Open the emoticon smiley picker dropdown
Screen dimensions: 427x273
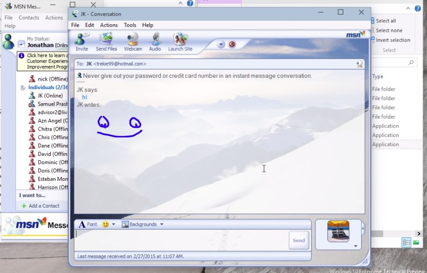pyautogui.click(x=109, y=224)
